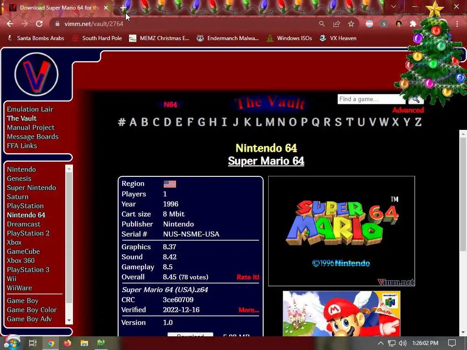Select The Vault sidebar link
The height and width of the screenshot is (350, 467).
(x=22, y=118)
